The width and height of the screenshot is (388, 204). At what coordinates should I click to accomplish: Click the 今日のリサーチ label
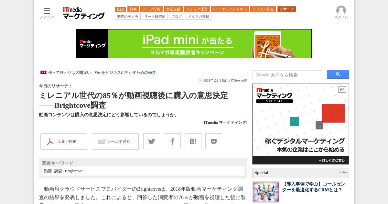point(55,86)
